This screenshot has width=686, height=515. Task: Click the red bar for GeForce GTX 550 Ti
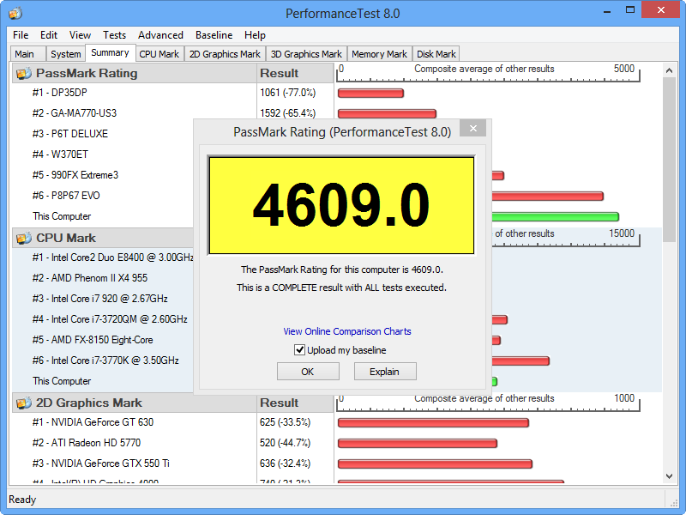tap(435, 463)
